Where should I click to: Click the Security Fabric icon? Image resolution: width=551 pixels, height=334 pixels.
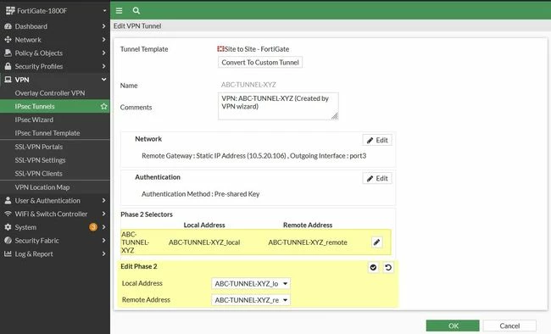(8, 241)
